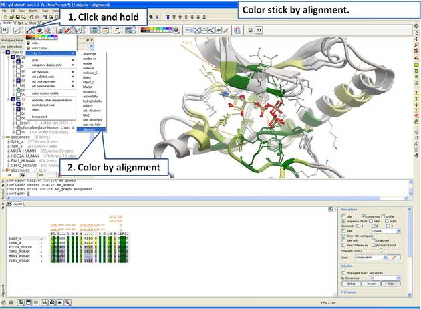The width and height of the screenshot is (421, 309).
Task: Click the pencil icon beside the Color dropdown
Action: [393, 257]
